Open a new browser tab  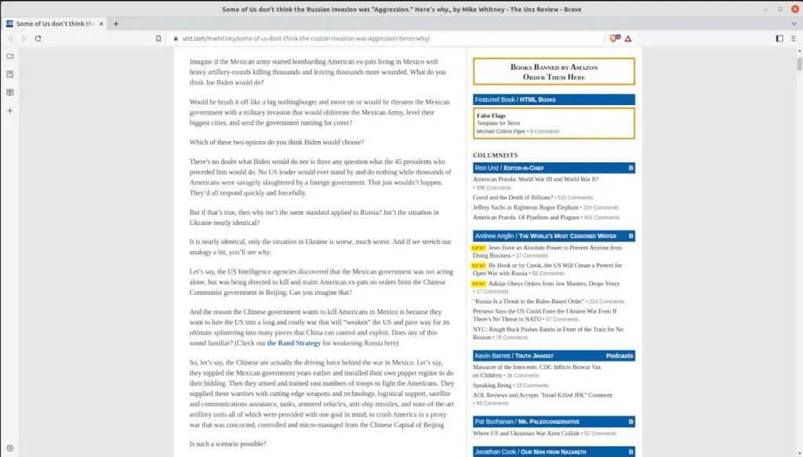116,24
